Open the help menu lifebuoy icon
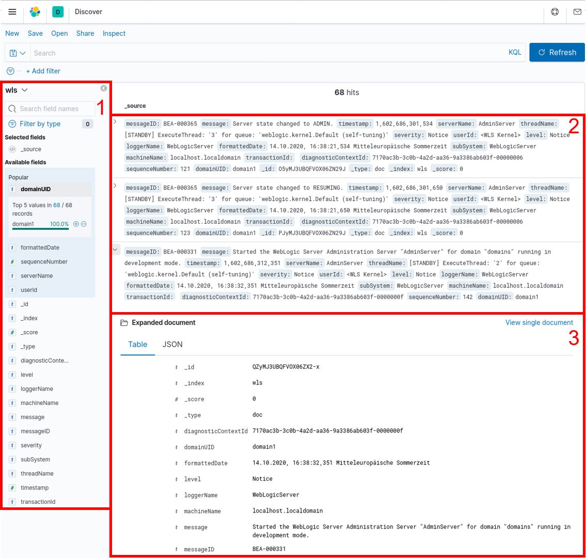Viewport: 586px width, 558px height. pos(555,12)
